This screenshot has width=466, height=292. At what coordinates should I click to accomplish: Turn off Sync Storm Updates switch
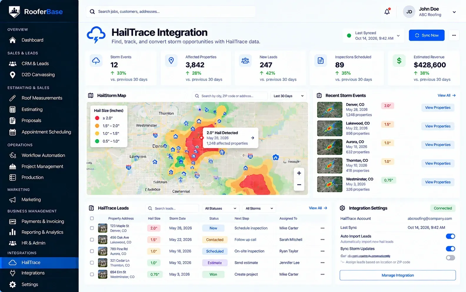coord(450,249)
